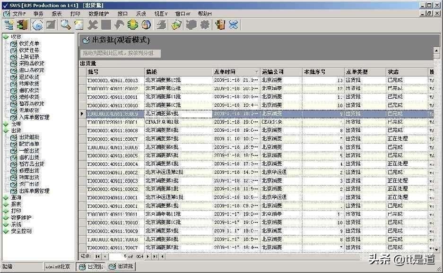
Task: Expand the 仓库 tree node
Action: click(6, 124)
